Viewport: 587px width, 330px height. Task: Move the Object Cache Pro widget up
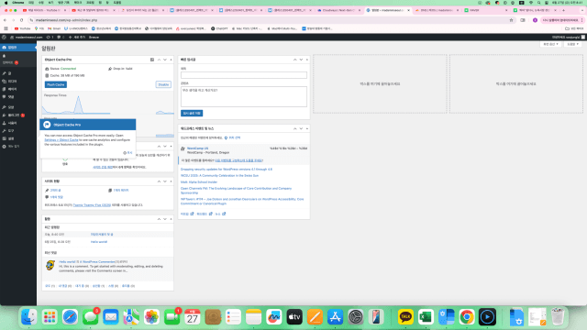pos(159,60)
